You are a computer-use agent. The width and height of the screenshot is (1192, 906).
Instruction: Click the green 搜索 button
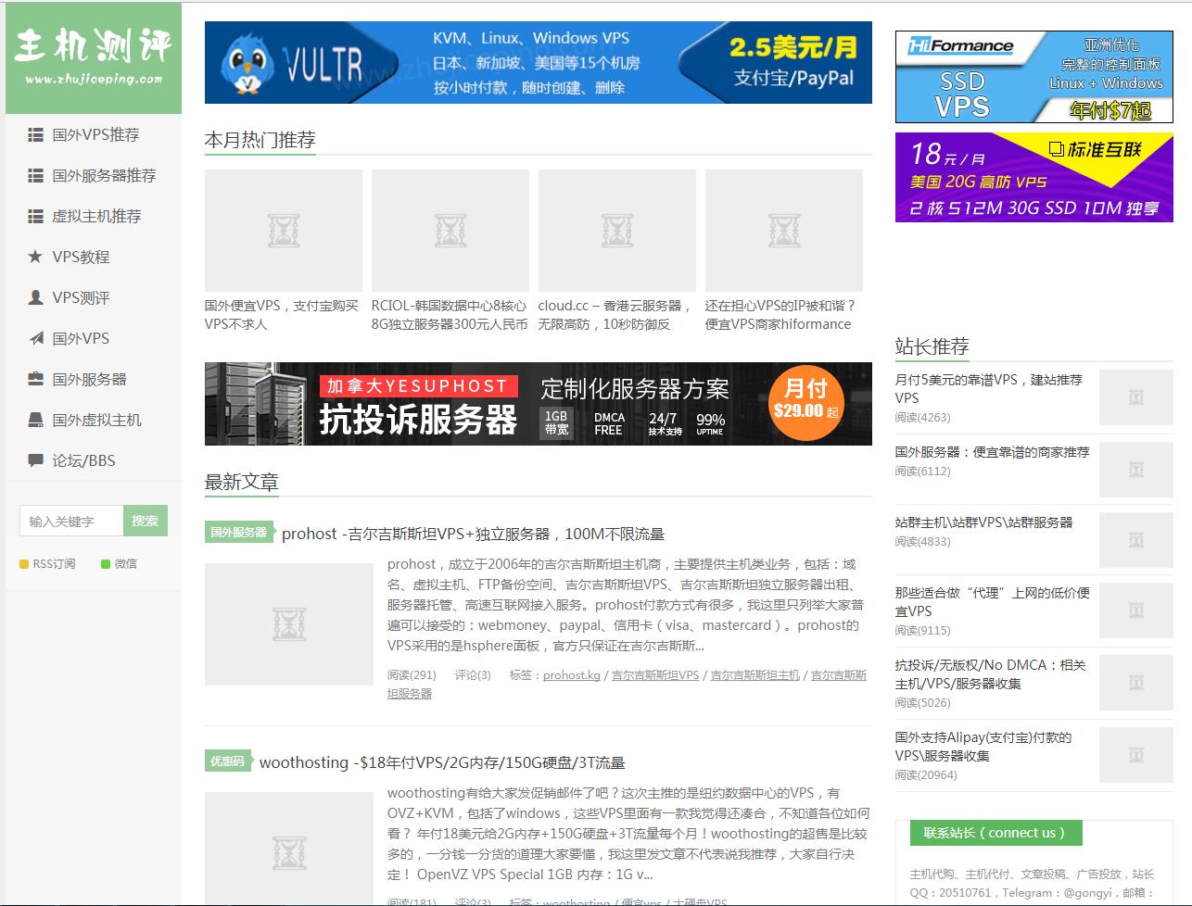coord(145,522)
